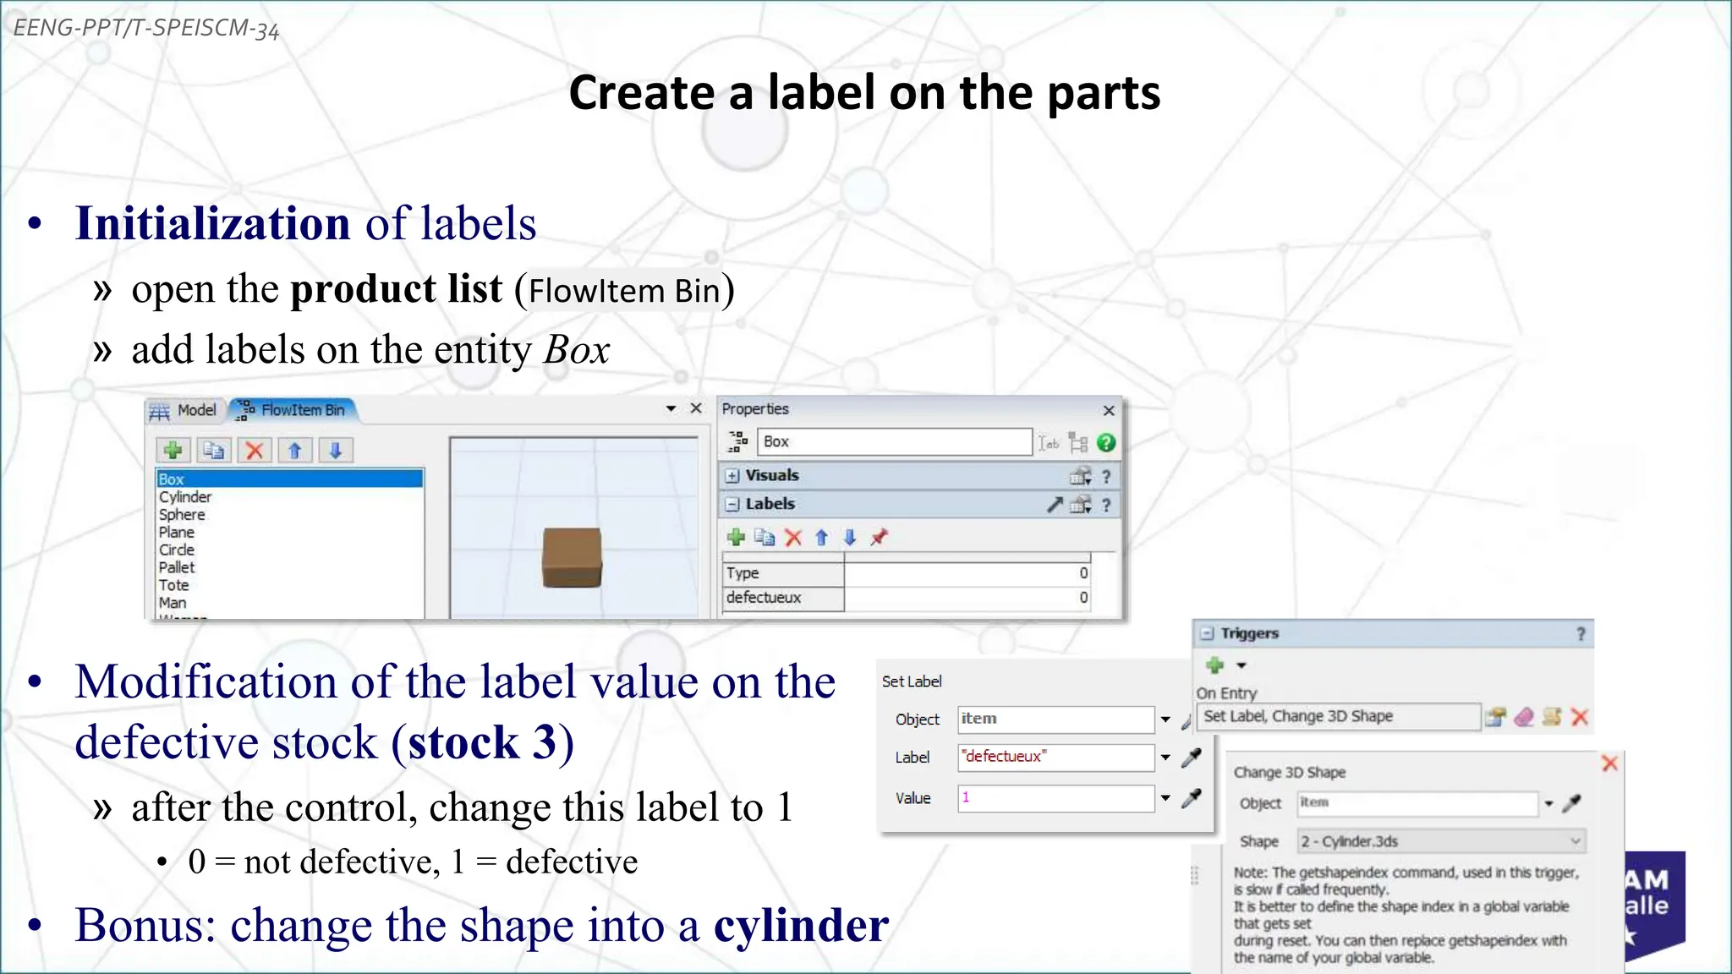Remove On Entry trigger with red X
The width and height of the screenshot is (1732, 974).
1580,717
